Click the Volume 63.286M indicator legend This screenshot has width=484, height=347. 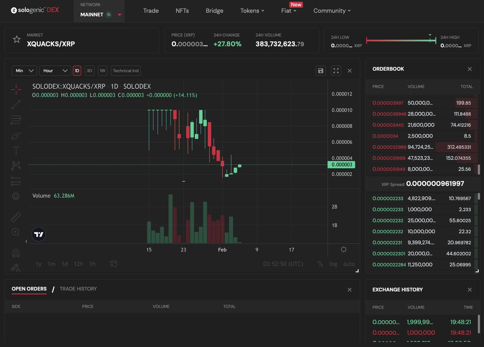(x=54, y=196)
